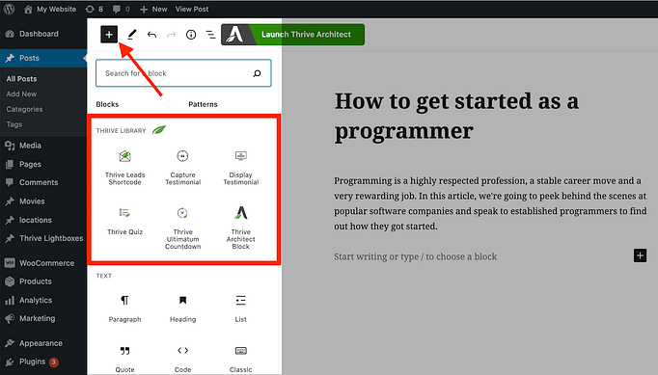Click View Post in admin bar
Image resolution: width=658 pixels, height=375 pixels.
[192, 9]
